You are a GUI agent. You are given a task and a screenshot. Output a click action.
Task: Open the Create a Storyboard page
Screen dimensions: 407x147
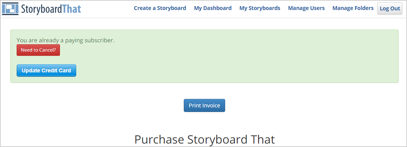point(160,8)
